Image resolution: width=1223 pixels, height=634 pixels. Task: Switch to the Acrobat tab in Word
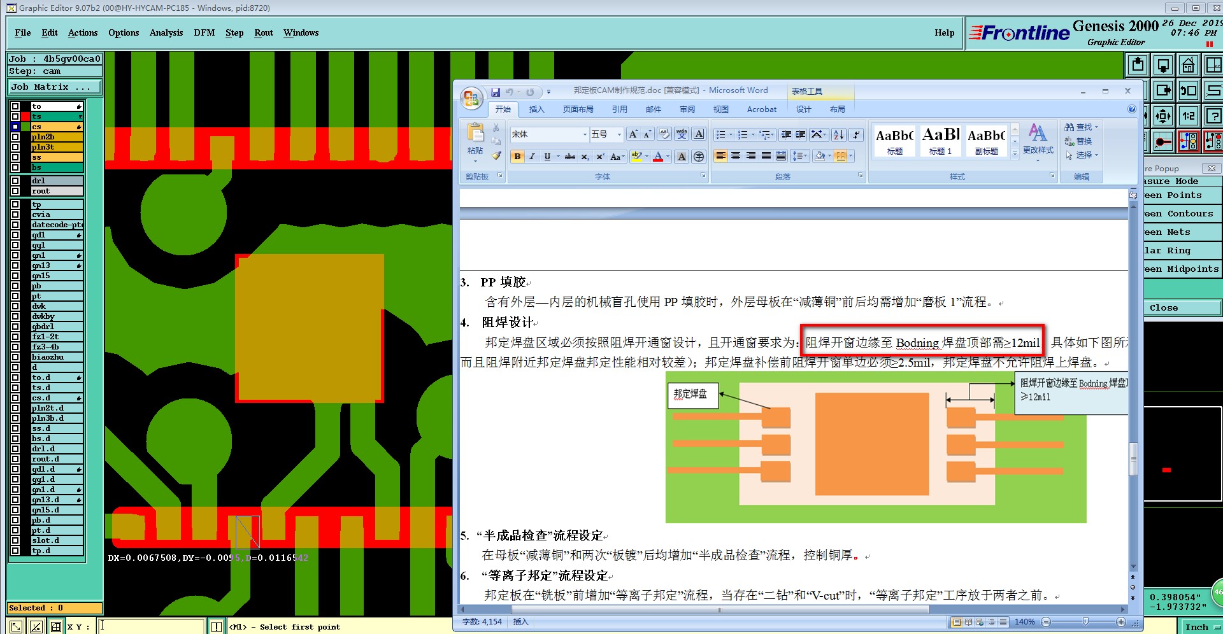(762, 109)
